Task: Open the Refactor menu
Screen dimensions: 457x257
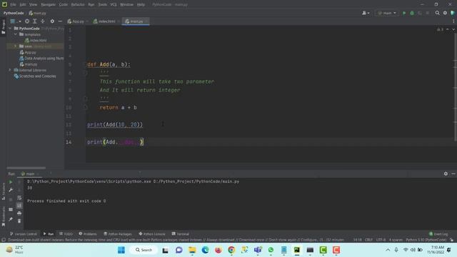Action: pos(78,5)
